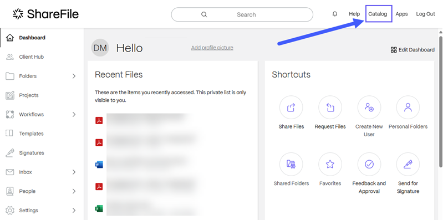
Task: Click the People contact icon
Action: tap(10, 191)
